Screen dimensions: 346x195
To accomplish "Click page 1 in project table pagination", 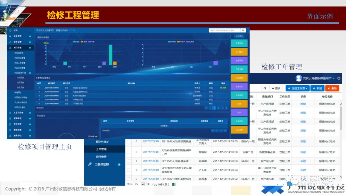I will [214, 108].
